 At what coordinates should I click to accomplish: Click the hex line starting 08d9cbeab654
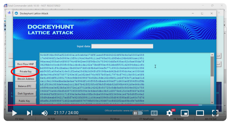coord(92,98)
